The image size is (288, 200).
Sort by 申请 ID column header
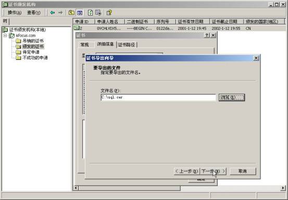tap(84, 21)
